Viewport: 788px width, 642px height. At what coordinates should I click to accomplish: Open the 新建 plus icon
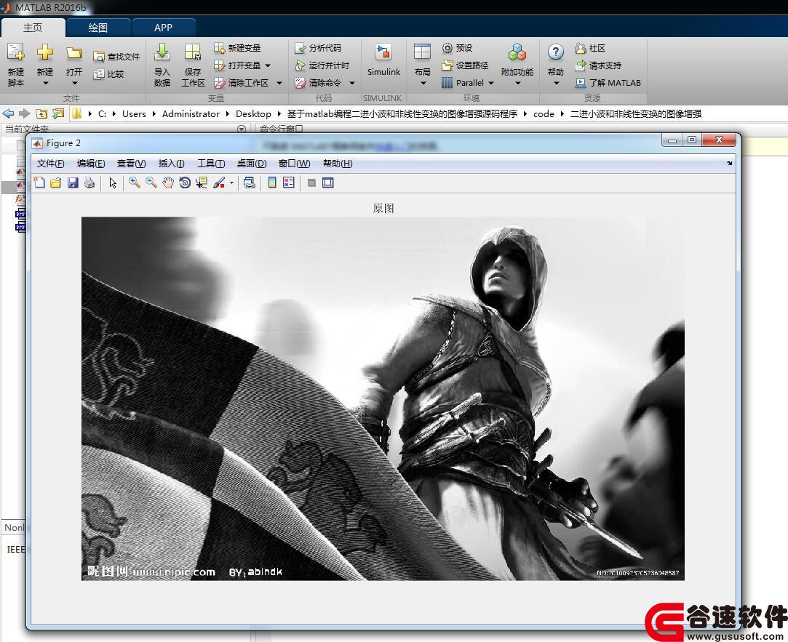pos(44,52)
